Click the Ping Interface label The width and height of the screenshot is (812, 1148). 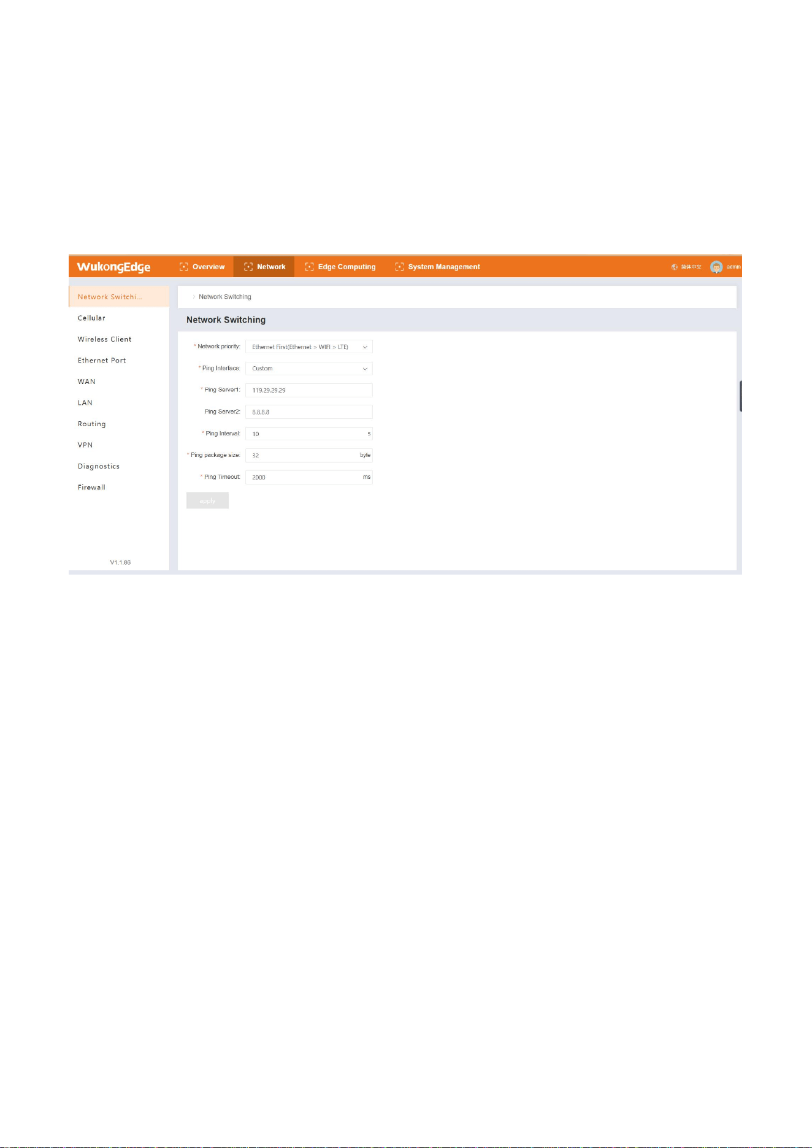tap(221, 369)
